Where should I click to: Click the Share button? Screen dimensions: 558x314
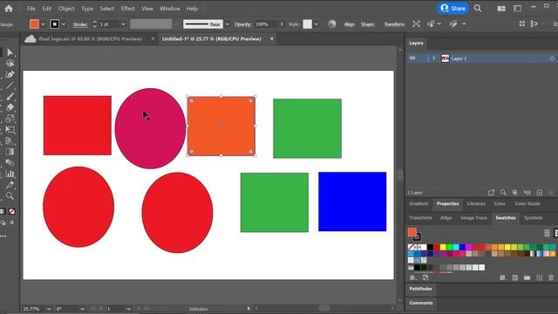click(453, 8)
